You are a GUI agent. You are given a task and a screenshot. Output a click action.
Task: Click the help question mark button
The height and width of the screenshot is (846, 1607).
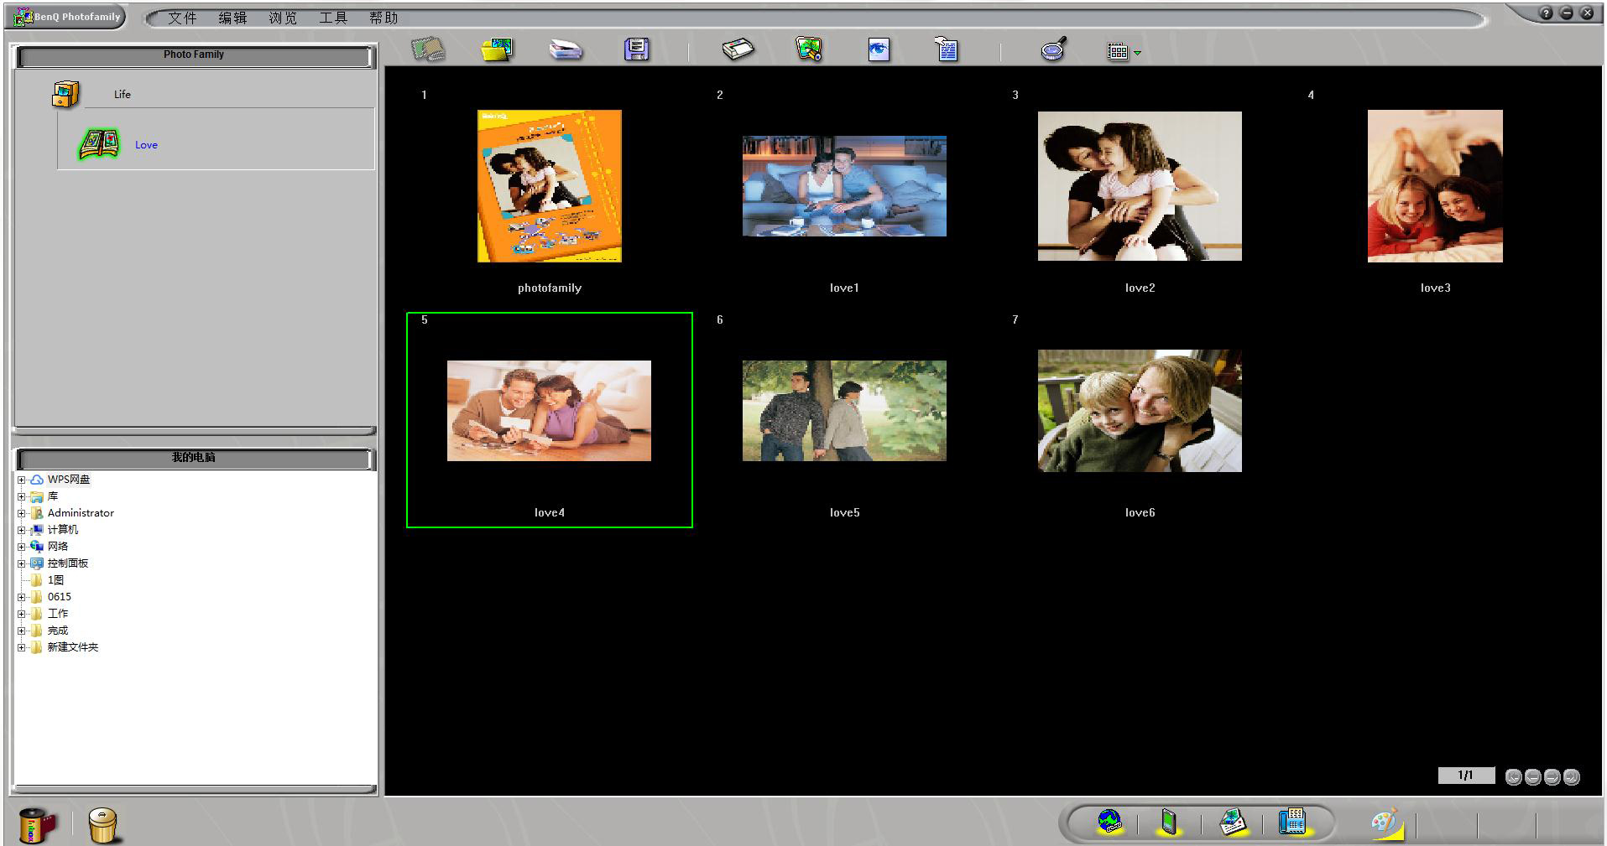tap(1546, 13)
